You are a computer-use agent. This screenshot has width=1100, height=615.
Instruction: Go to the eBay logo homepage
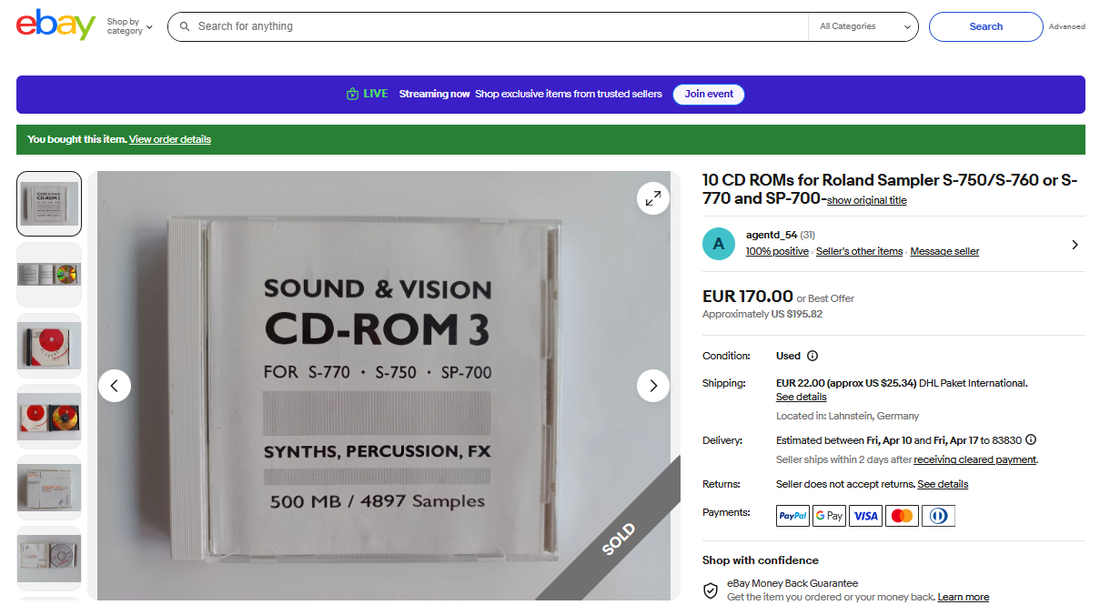click(56, 25)
